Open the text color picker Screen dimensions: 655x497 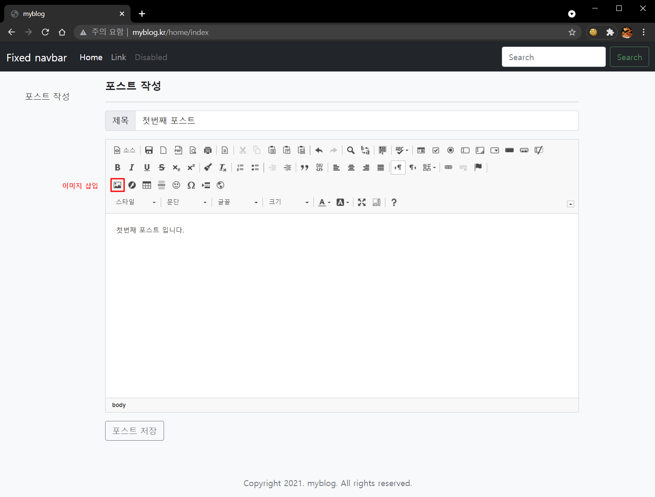tap(324, 202)
